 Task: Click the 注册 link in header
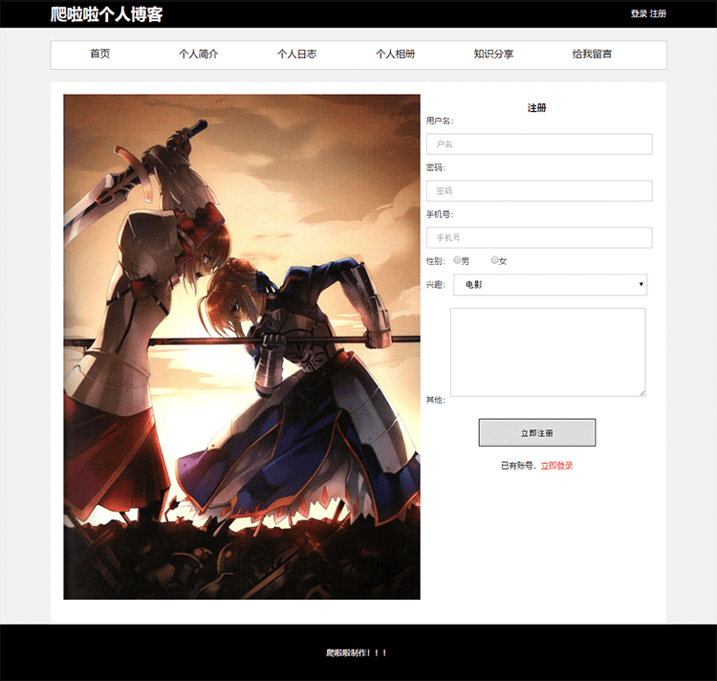(x=658, y=14)
